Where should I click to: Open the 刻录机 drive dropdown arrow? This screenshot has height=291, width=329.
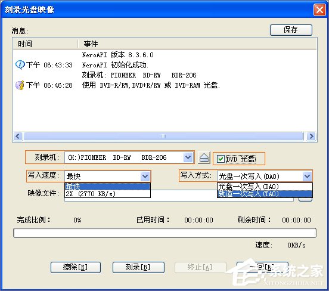click(188, 157)
